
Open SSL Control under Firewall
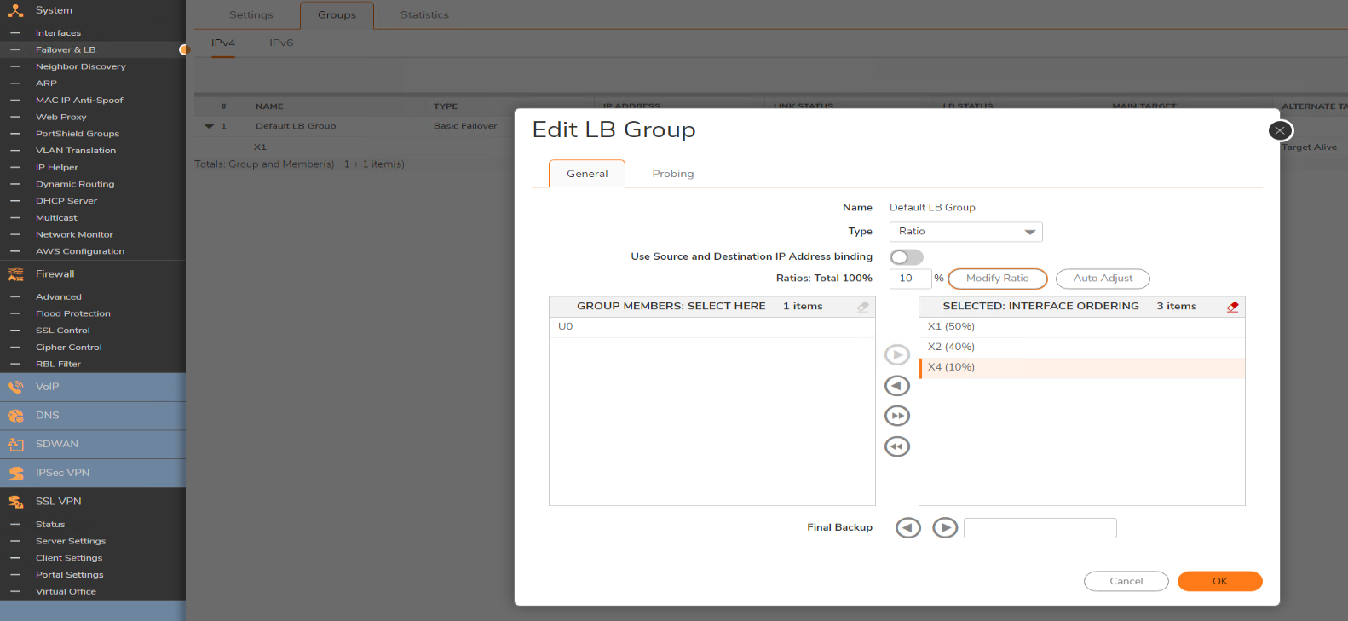point(63,331)
